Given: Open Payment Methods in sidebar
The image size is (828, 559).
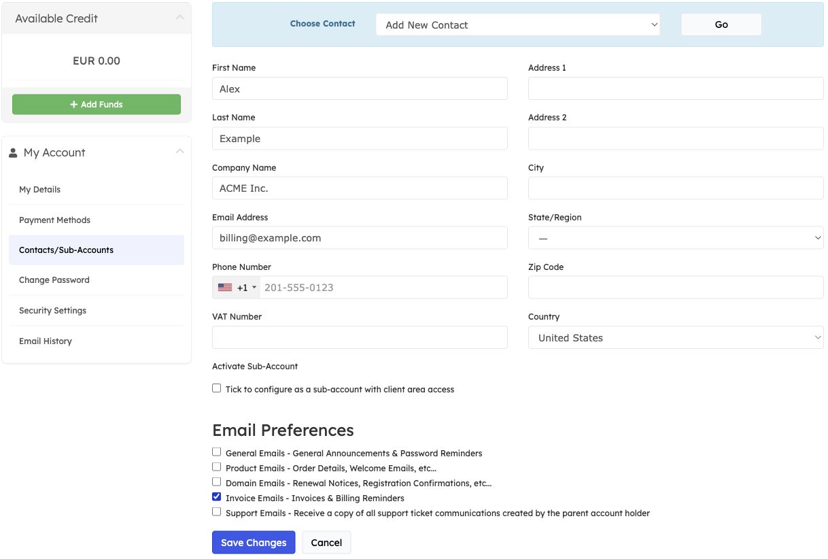Looking at the screenshot, I should click(x=97, y=220).
